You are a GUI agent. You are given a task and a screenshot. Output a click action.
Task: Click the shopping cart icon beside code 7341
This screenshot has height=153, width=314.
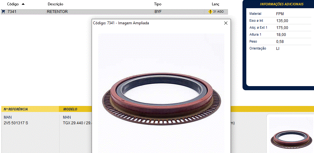click(3, 12)
